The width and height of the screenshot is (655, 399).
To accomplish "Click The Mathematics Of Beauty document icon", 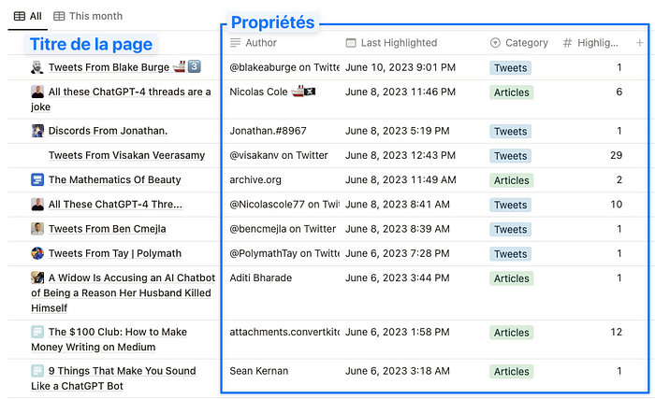I will 37,179.
